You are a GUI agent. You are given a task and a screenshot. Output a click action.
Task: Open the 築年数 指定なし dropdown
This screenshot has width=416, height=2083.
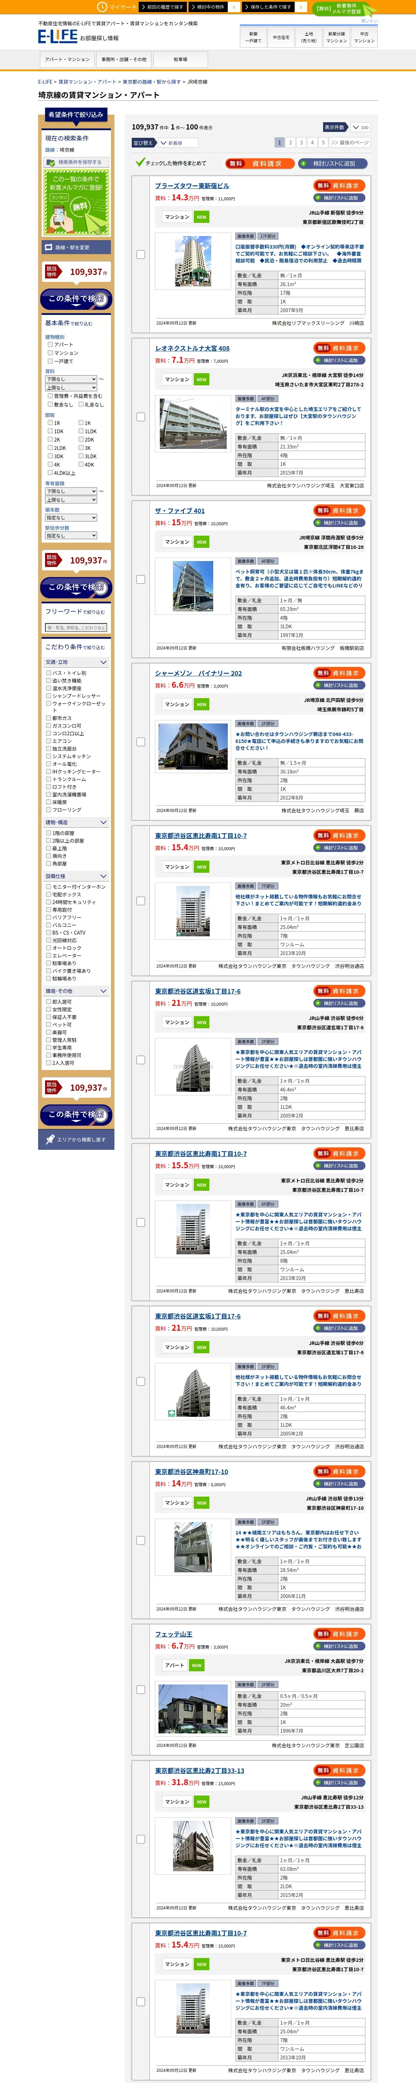point(71,518)
